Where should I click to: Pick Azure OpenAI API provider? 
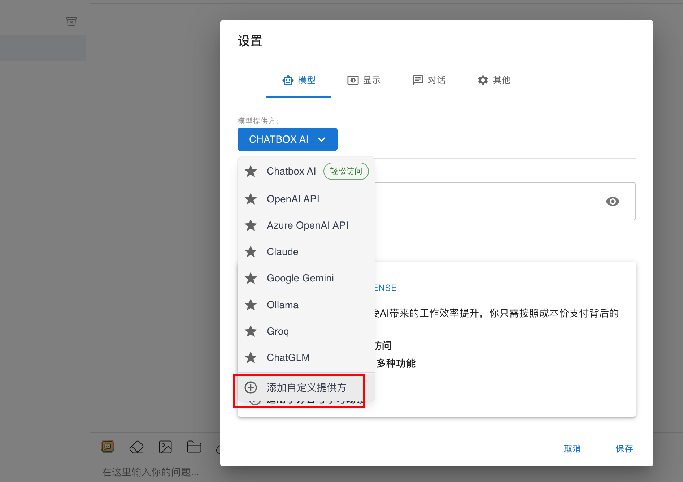(x=306, y=225)
